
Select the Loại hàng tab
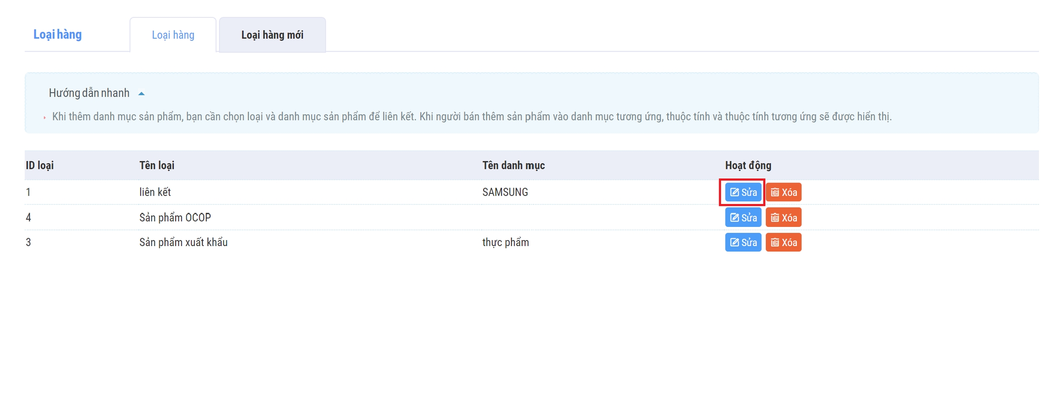173,35
